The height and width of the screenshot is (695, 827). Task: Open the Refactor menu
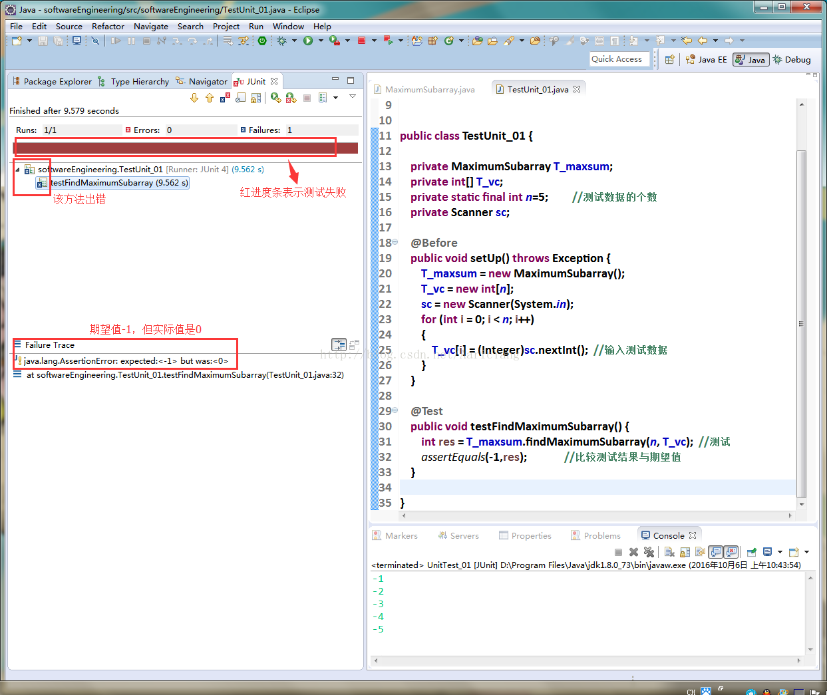click(x=108, y=26)
